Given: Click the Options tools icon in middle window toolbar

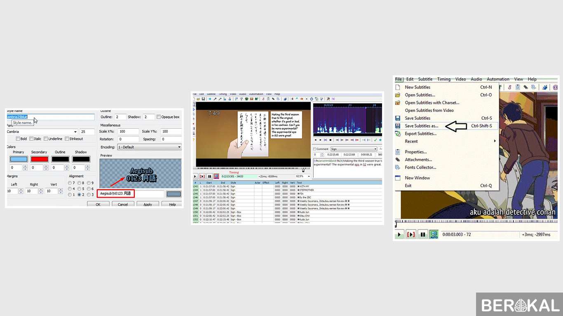Looking at the screenshot, I should [x=328, y=99].
